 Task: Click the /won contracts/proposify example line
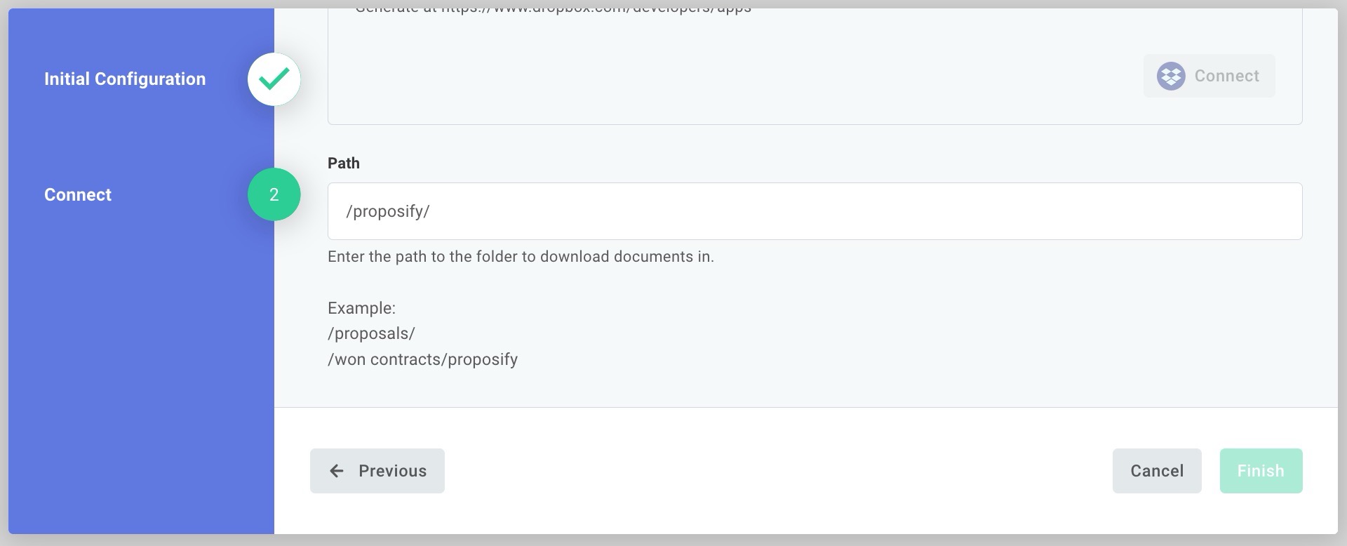(x=422, y=359)
